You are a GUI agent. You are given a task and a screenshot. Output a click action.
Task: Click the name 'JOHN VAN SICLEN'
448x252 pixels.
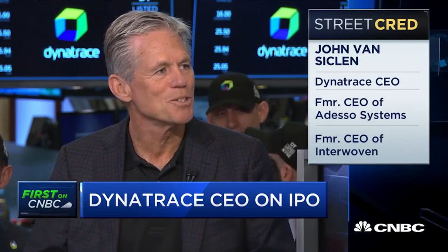[x=348, y=55]
